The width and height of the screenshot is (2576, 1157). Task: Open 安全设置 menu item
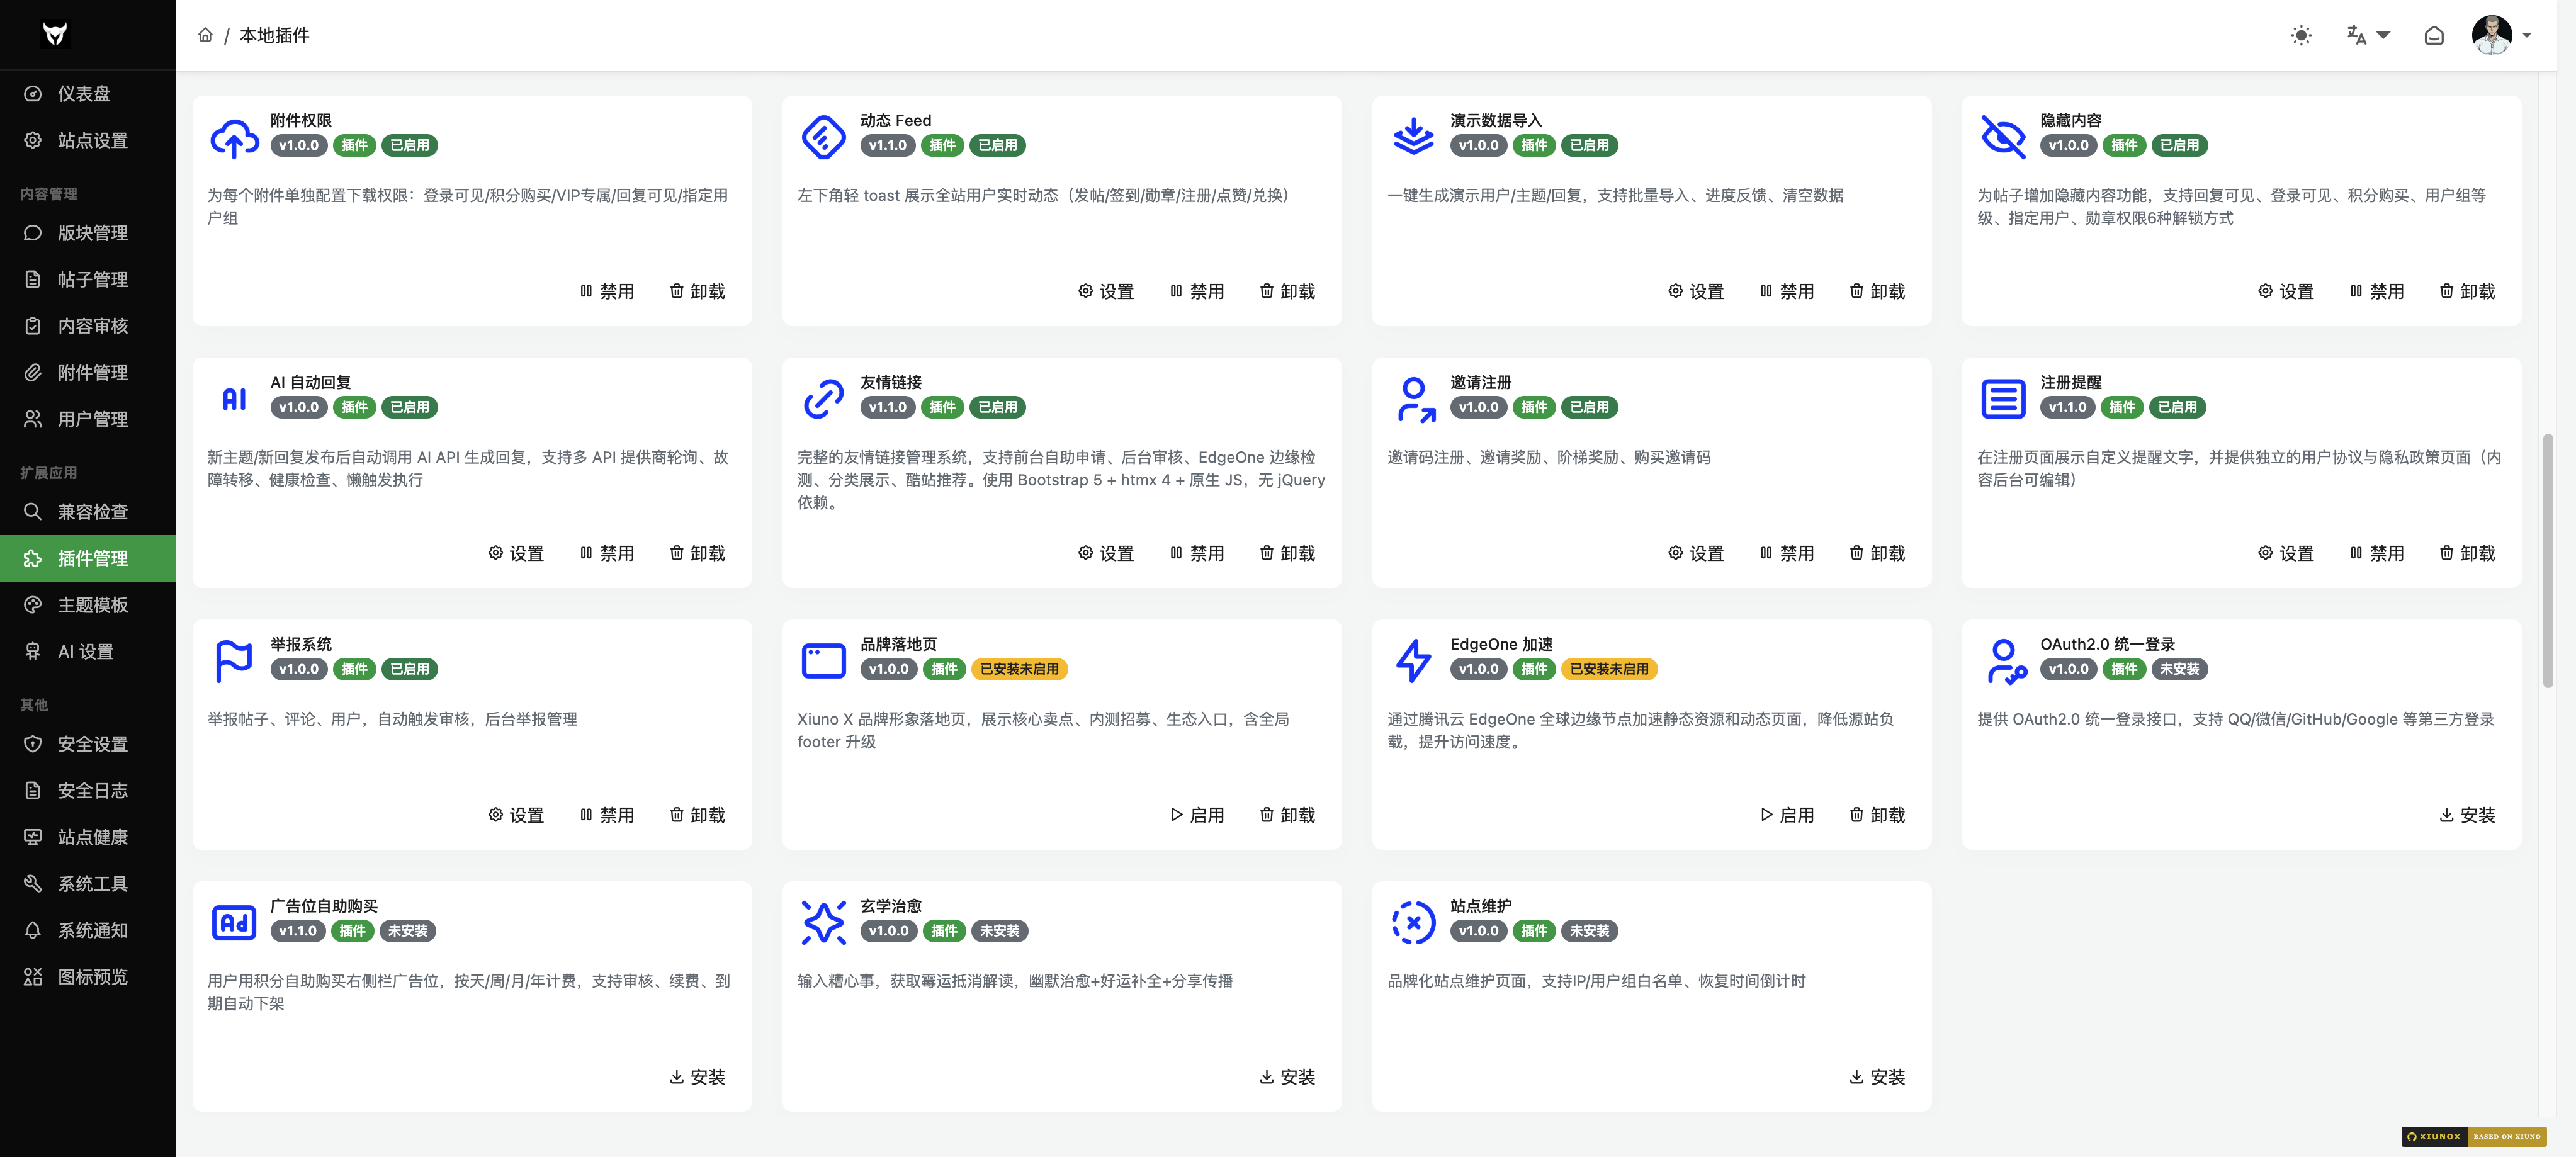pos(88,744)
